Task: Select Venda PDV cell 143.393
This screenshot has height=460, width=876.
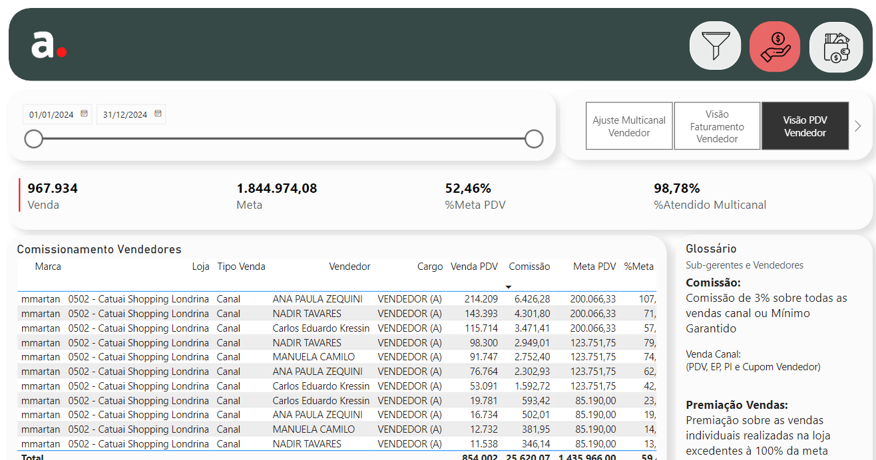Action: click(x=481, y=314)
